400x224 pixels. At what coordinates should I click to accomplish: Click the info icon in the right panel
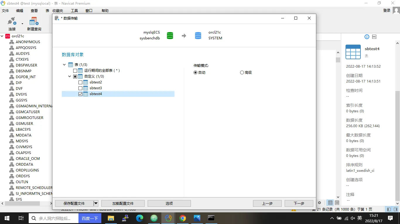pos(367,37)
